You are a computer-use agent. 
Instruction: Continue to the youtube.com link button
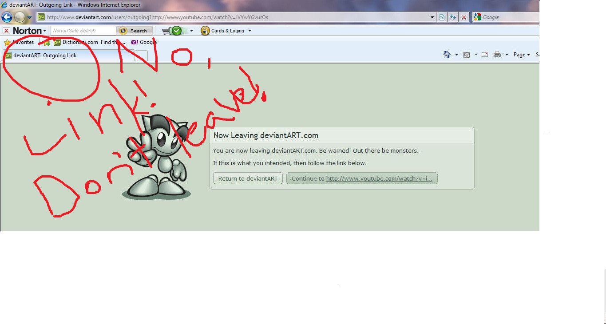coord(362,178)
